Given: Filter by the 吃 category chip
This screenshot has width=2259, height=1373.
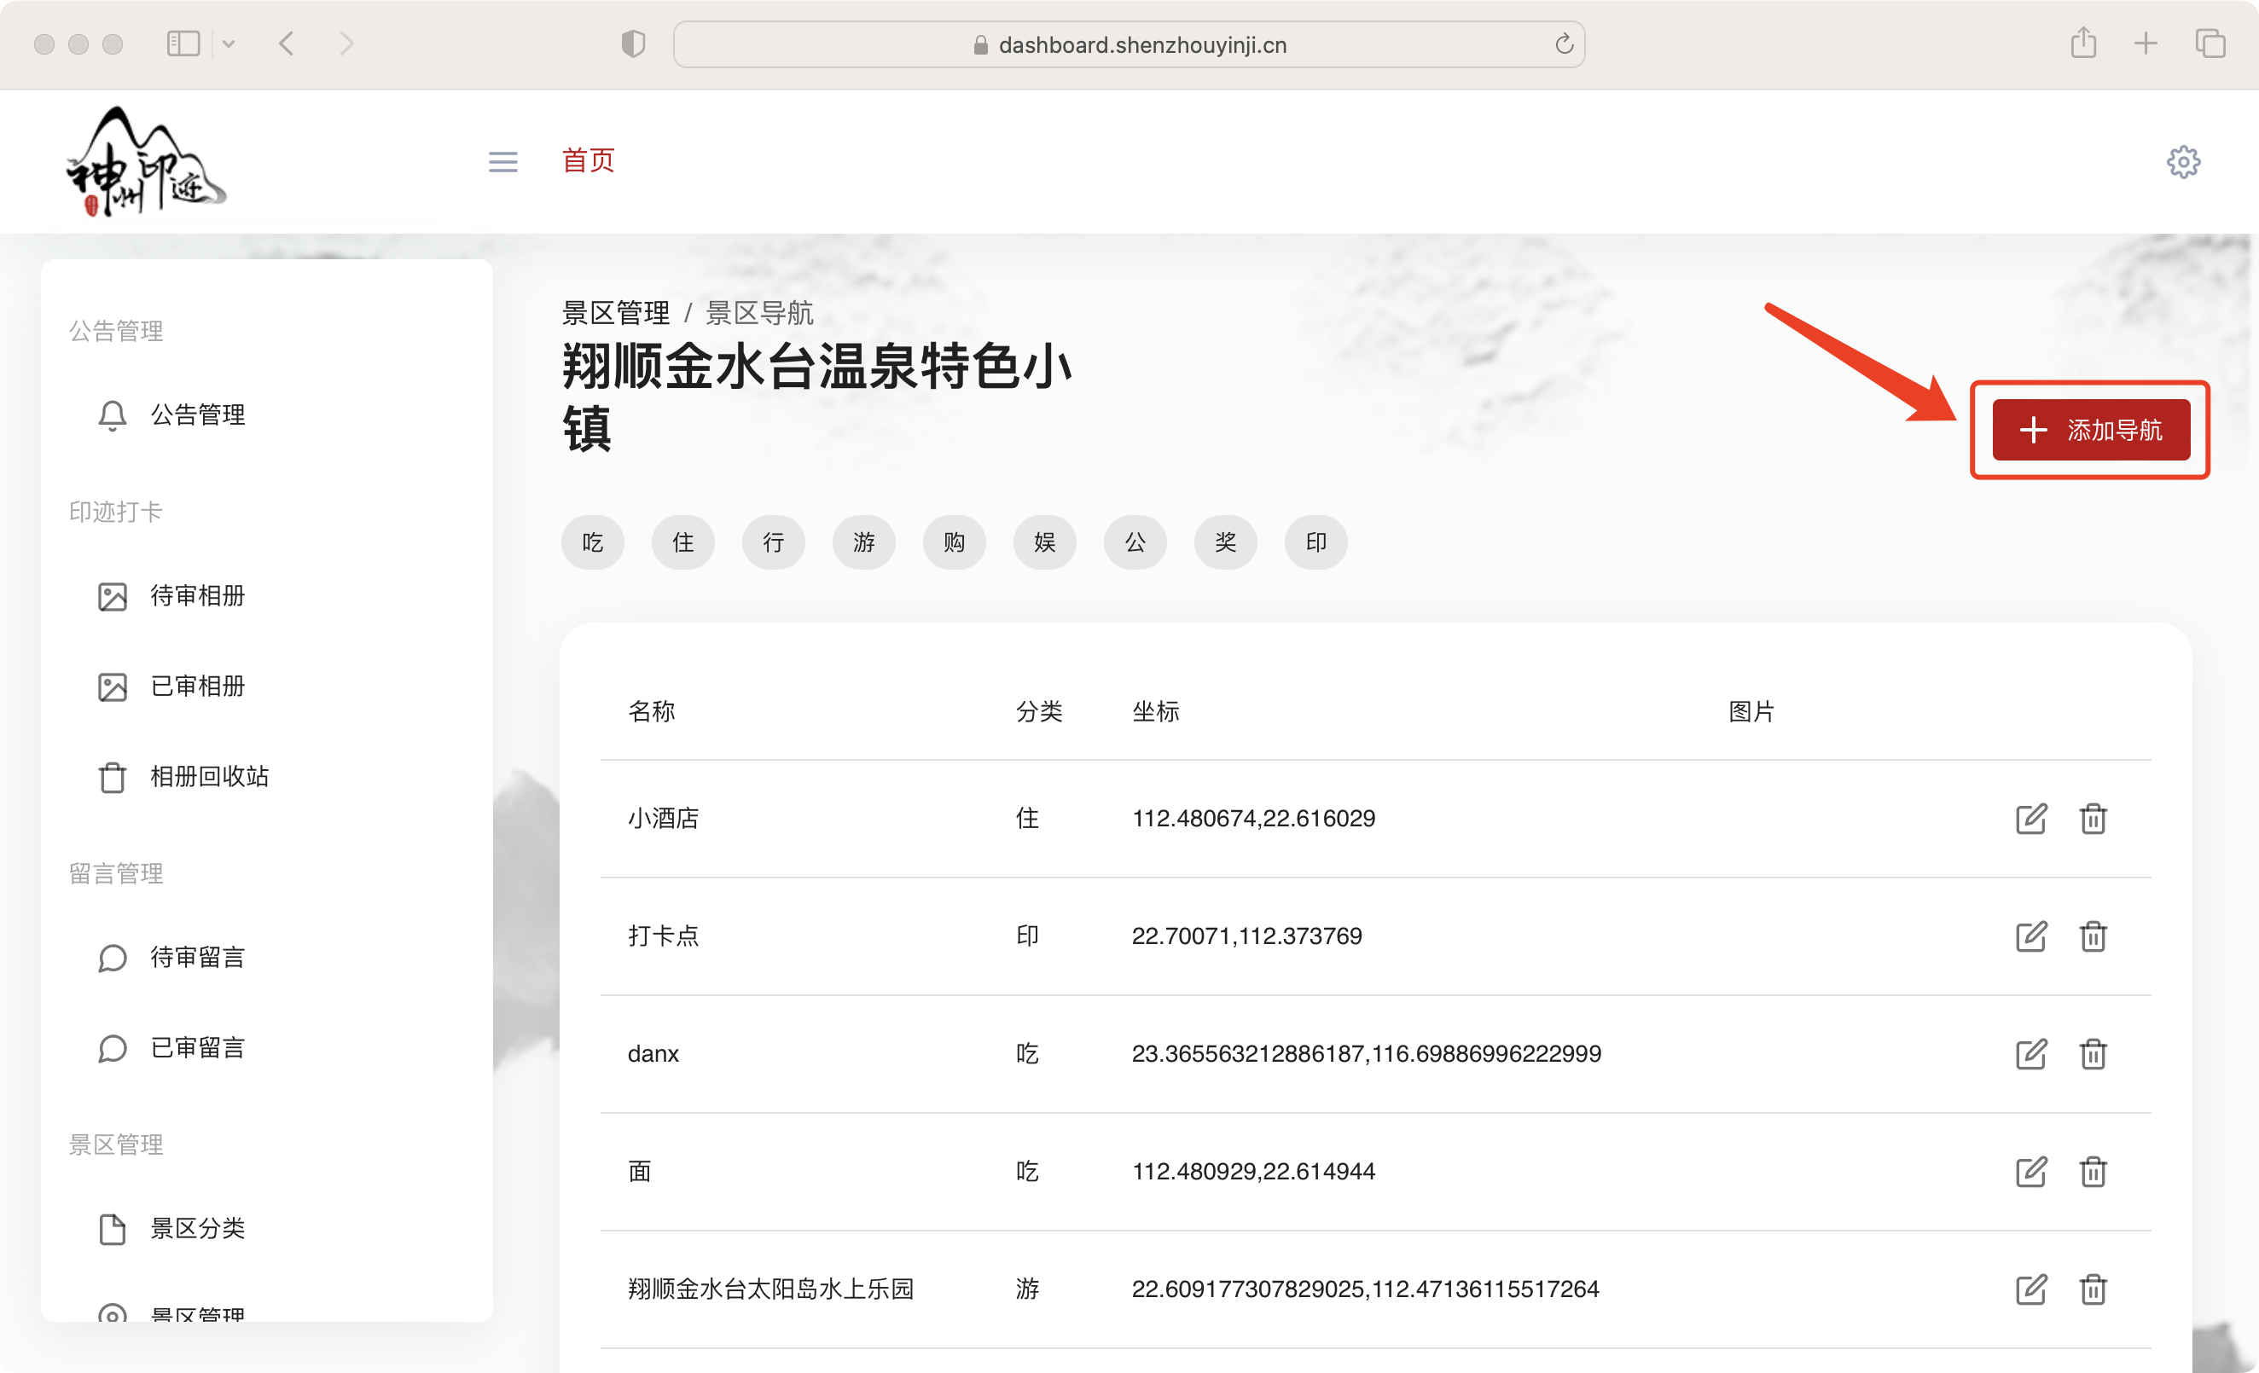Looking at the screenshot, I should pos(592,542).
